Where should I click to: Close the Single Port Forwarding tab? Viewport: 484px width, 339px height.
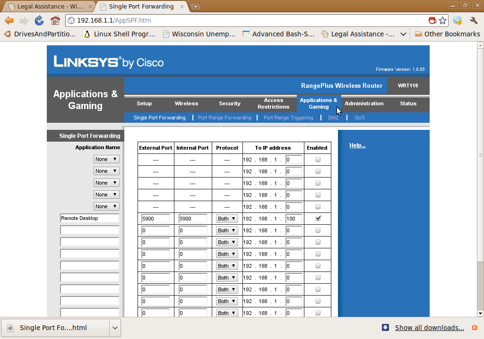click(x=182, y=7)
